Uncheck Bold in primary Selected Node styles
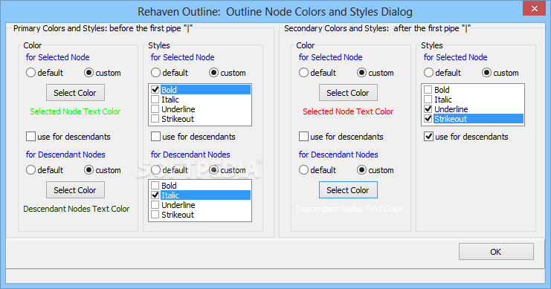The image size is (551, 289). 155,90
